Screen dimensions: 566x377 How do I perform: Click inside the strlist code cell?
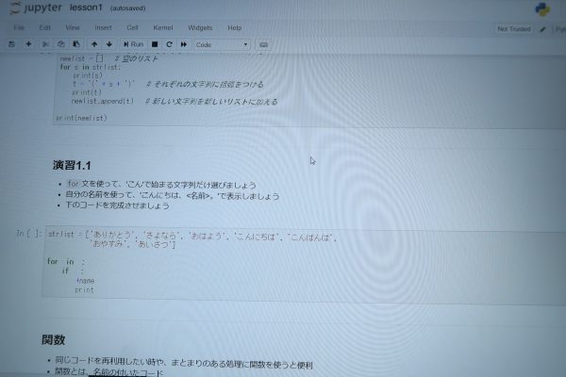coord(303,264)
